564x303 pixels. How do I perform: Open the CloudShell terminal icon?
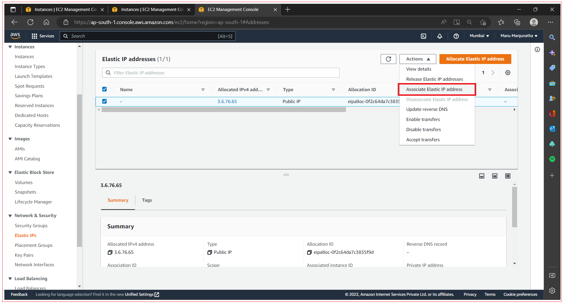(x=424, y=36)
